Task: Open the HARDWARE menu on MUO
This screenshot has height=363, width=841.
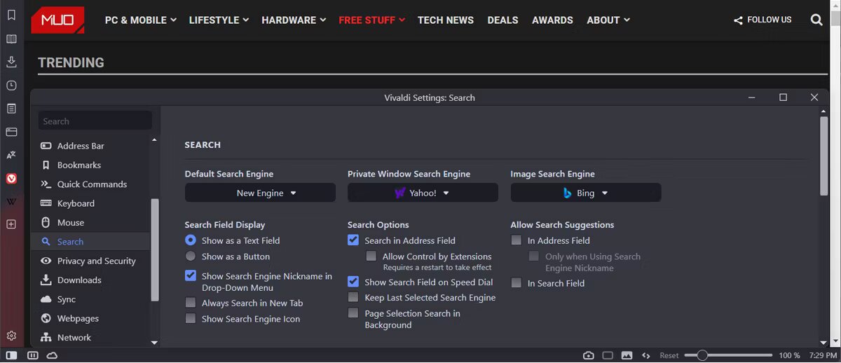Action: tap(294, 20)
